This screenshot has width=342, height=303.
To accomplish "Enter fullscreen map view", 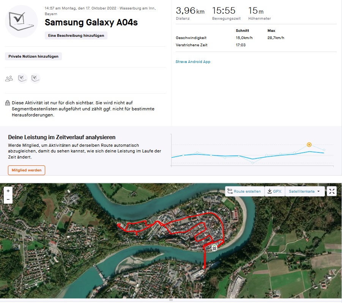I will click(332, 192).
